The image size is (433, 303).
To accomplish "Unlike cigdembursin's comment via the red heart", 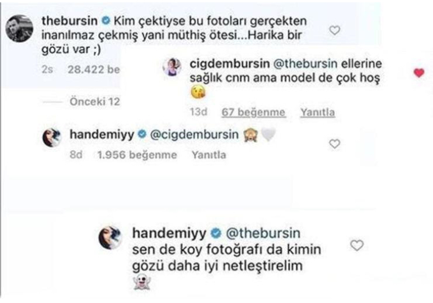I will (419, 73).
